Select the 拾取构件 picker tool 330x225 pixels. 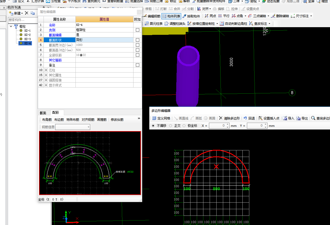(192, 16)
